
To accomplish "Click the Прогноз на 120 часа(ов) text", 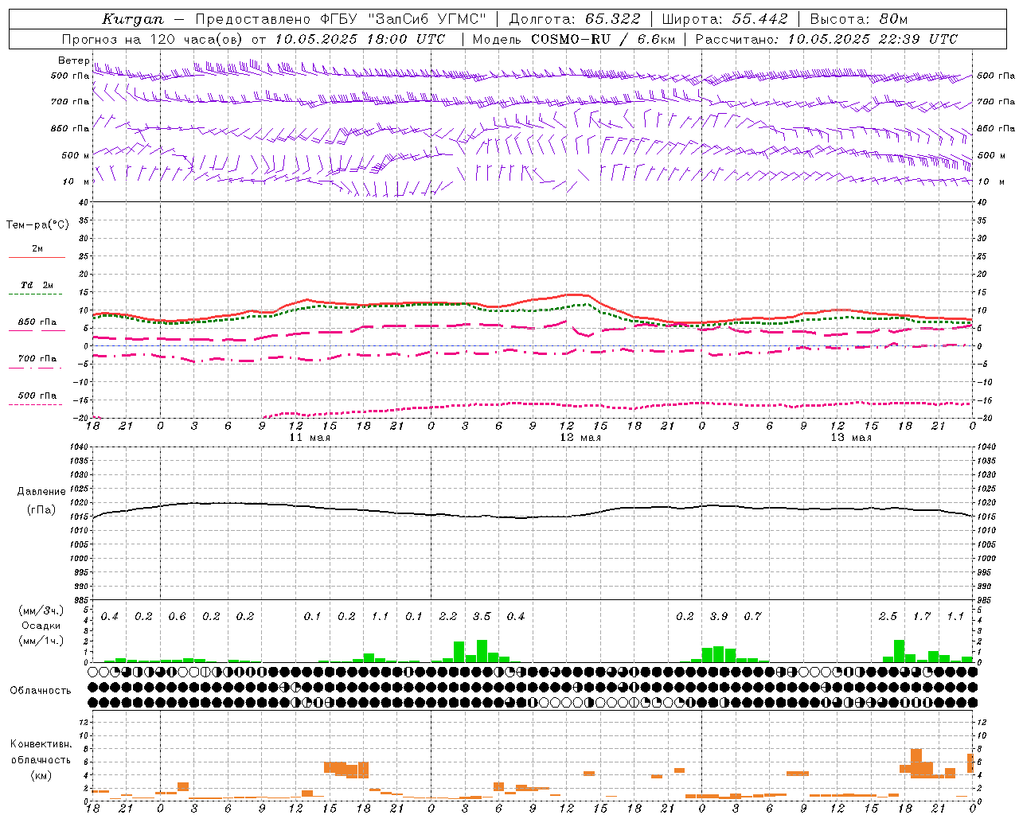I will pos(154,39).
